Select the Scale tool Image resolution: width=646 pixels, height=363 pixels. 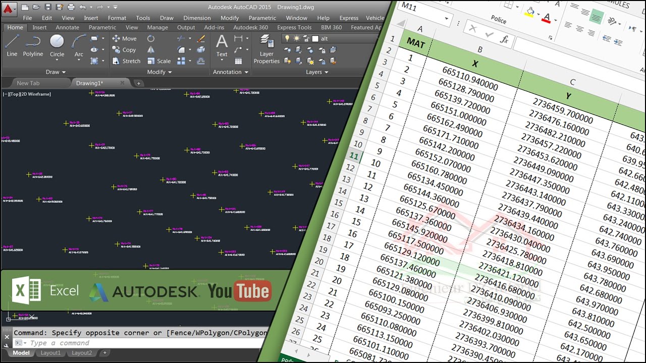[x=159, y=61]
